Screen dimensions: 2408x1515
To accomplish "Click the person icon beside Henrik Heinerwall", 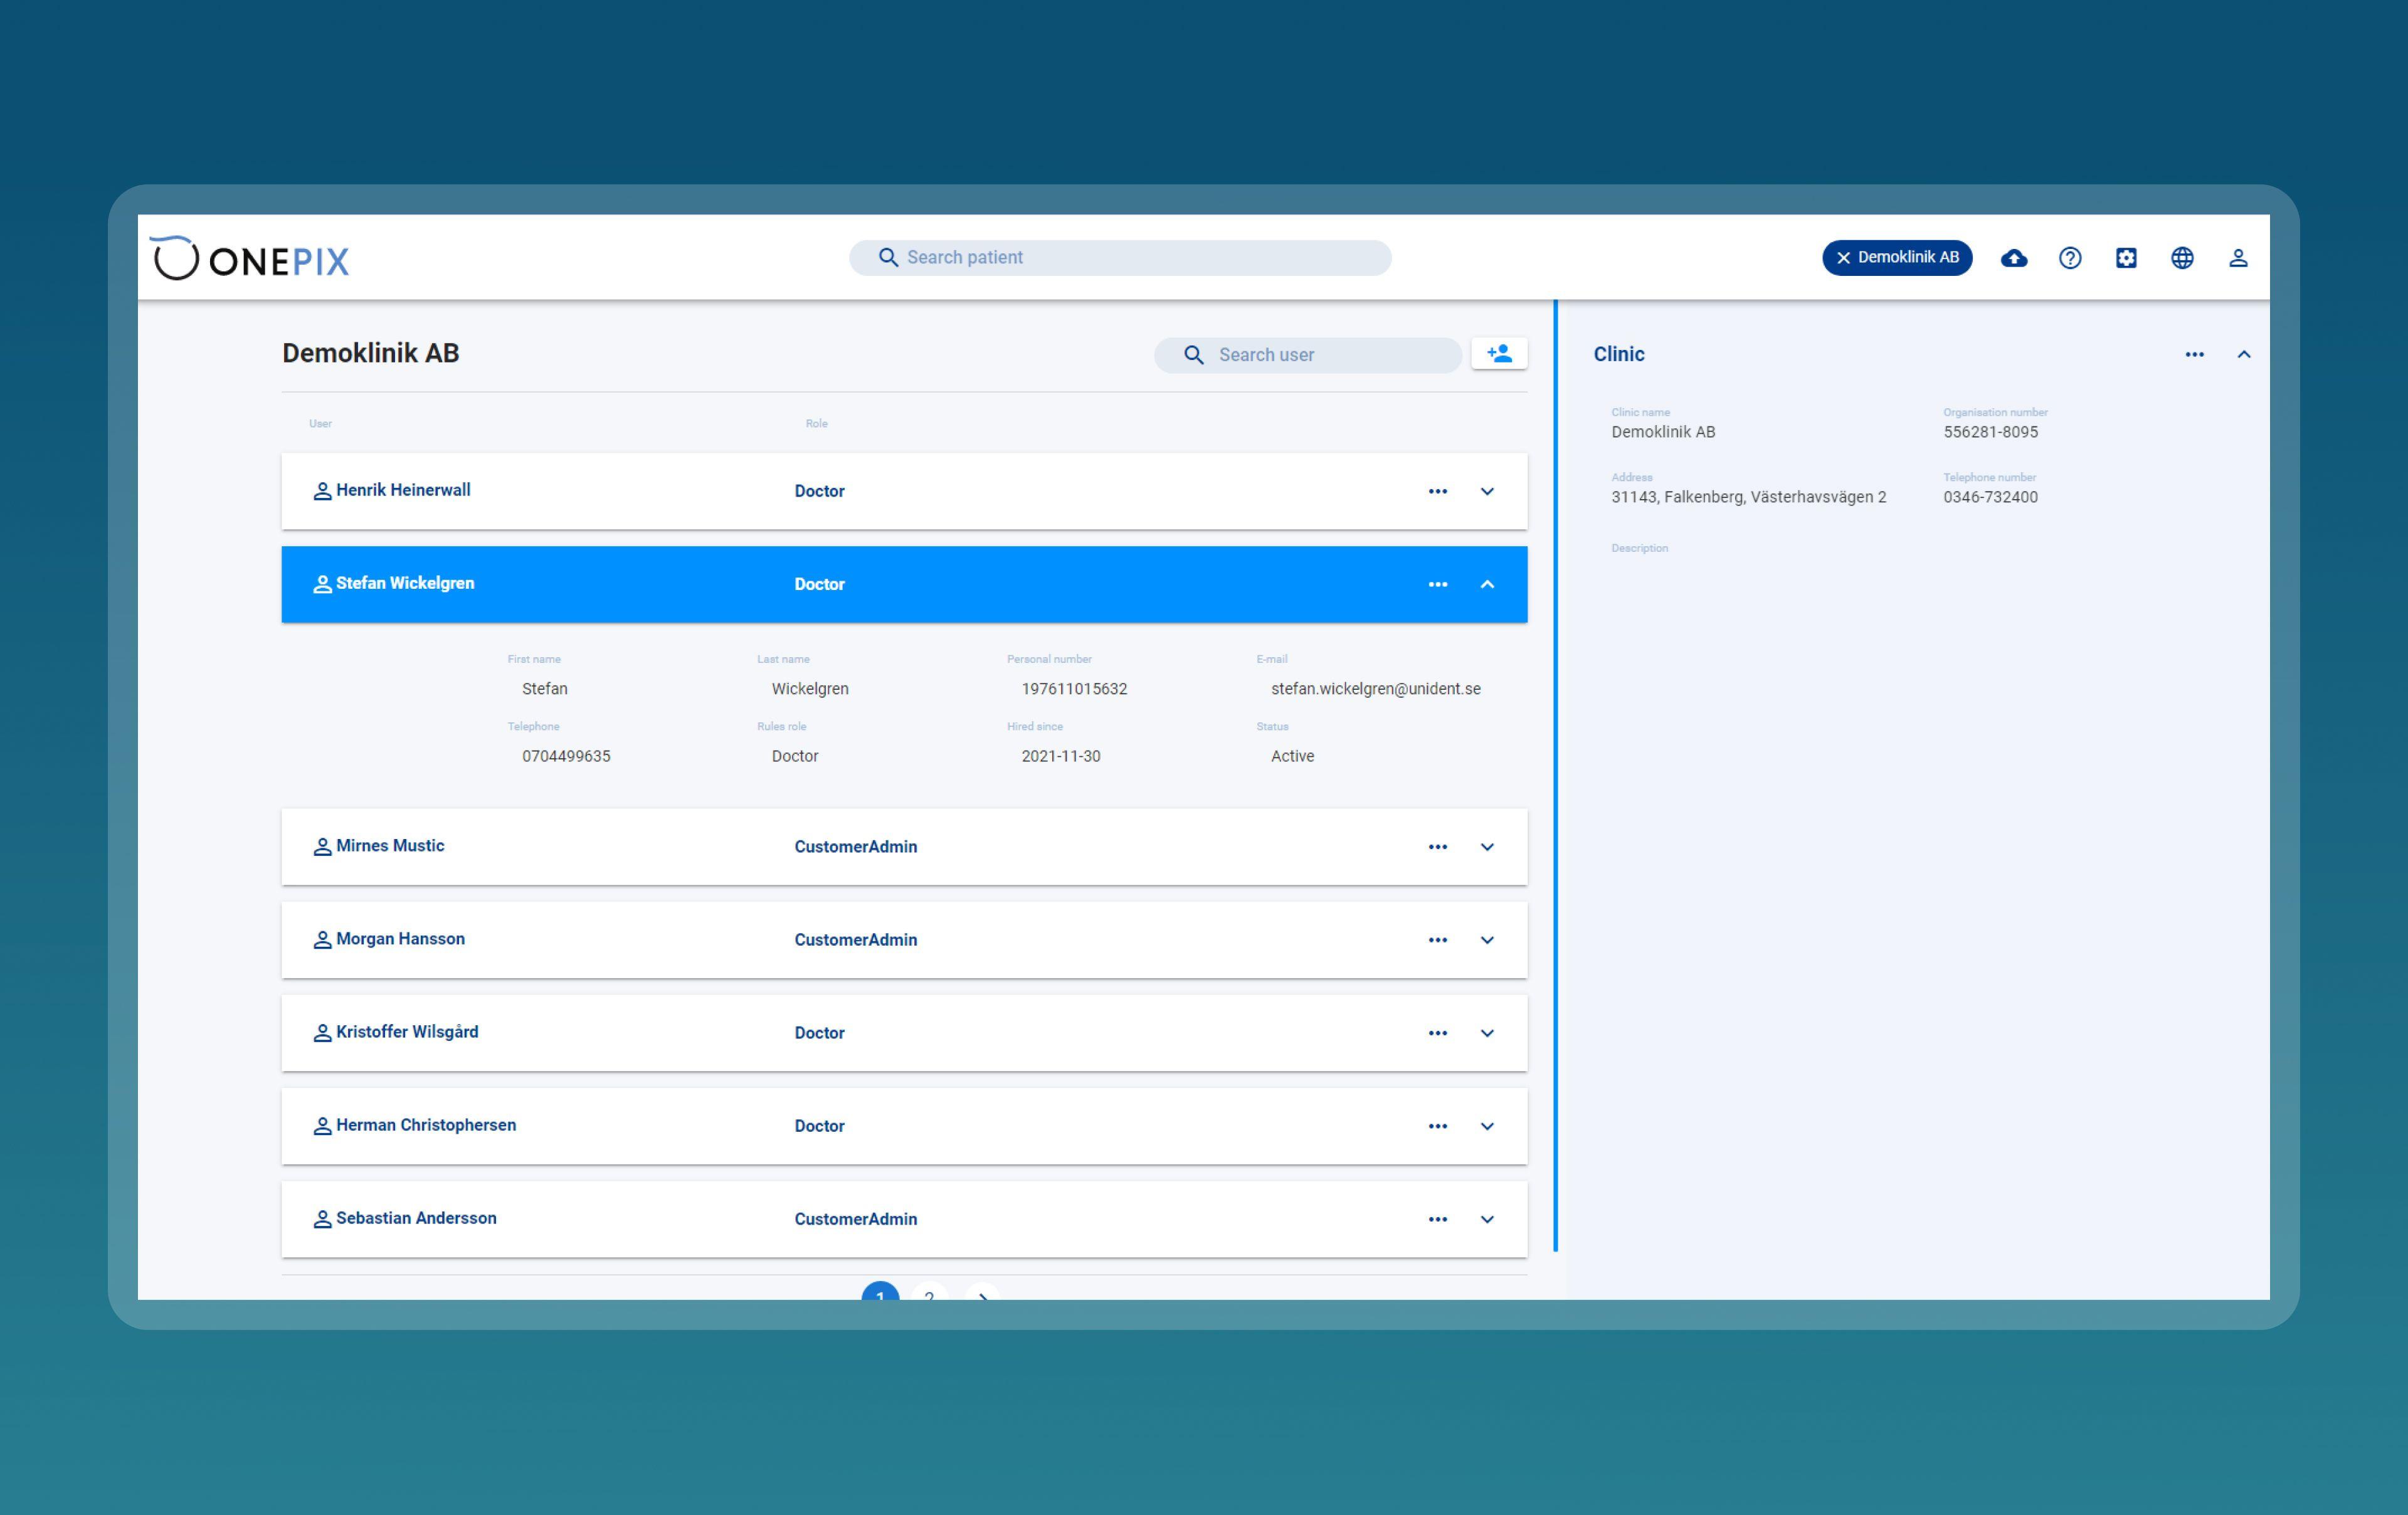I will pos(322,491).
